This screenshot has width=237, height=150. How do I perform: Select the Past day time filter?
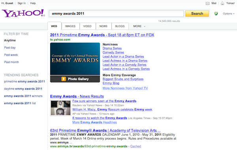tap(10, 48)
